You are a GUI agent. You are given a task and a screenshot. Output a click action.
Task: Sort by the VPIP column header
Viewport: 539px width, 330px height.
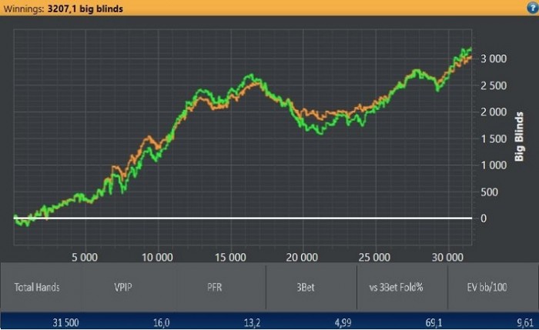123,288
